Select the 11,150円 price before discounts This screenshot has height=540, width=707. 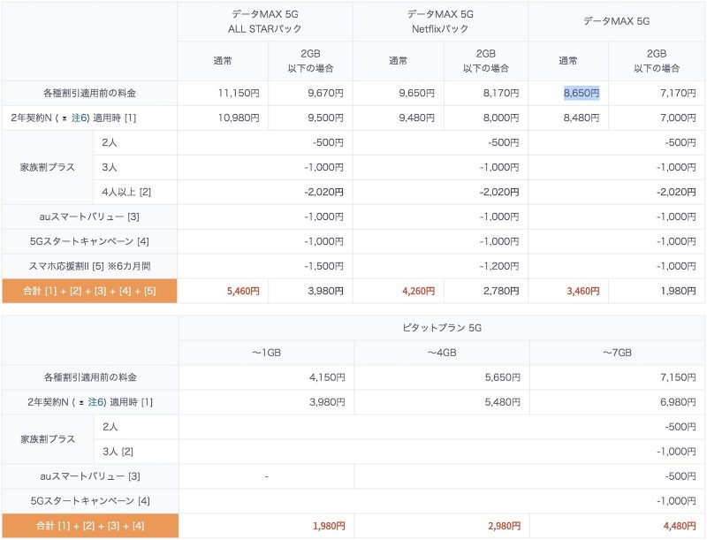point(239,93)
